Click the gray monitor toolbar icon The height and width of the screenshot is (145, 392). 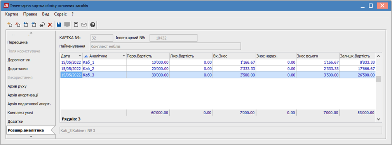point(67,24)
